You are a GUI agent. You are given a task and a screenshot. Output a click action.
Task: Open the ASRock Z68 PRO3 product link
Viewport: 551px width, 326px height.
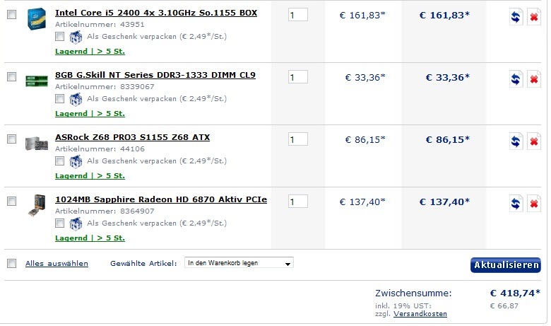coord(132,137)
